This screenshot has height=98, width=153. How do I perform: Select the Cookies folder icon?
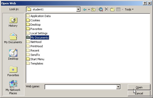28,20
